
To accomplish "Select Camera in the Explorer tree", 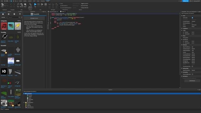I will click(x=30, y=95).
